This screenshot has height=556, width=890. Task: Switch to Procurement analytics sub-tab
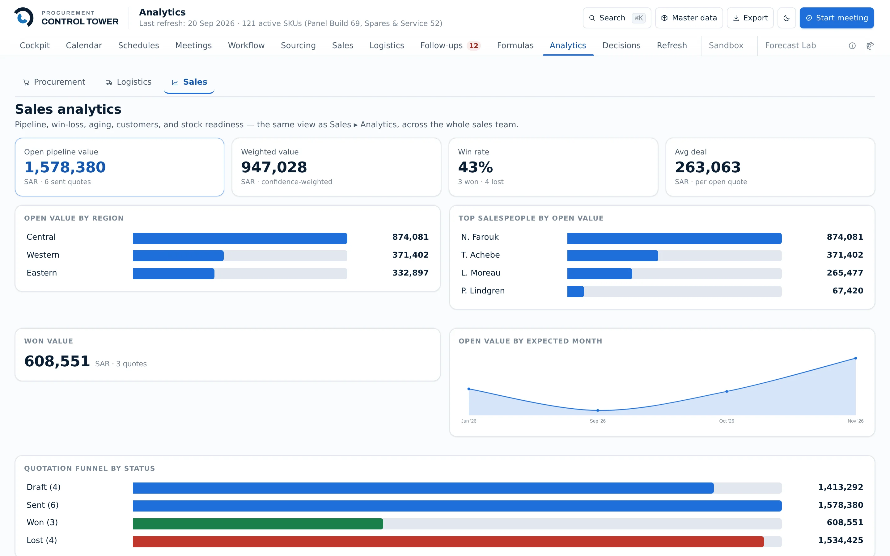54,82
